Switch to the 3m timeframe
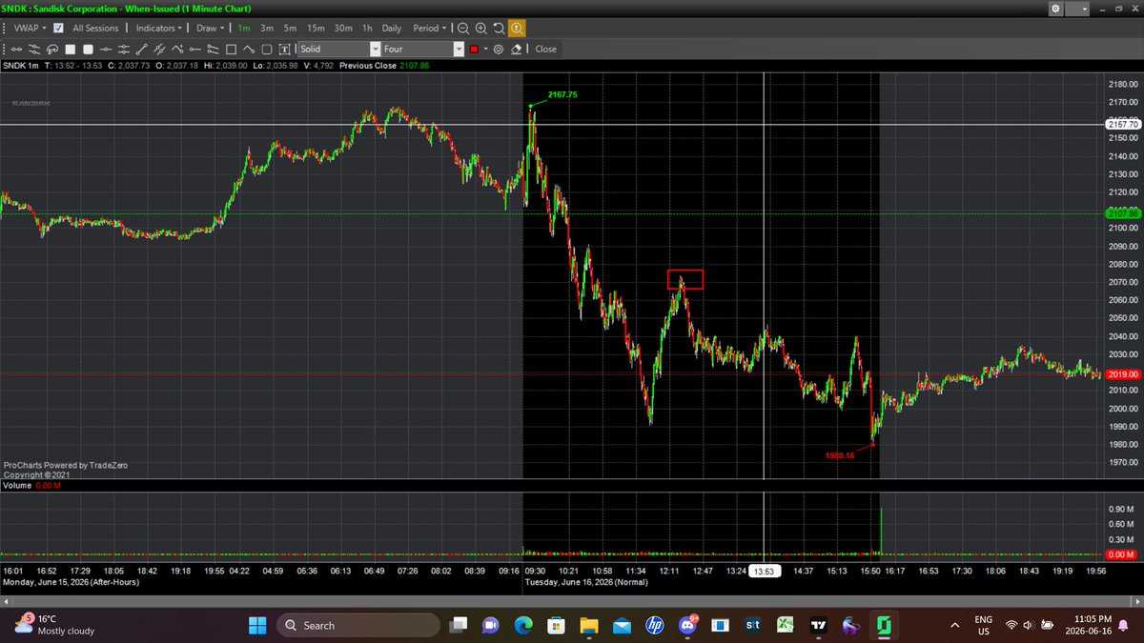This screenshot has height=643, width=1144. (267, 29)
